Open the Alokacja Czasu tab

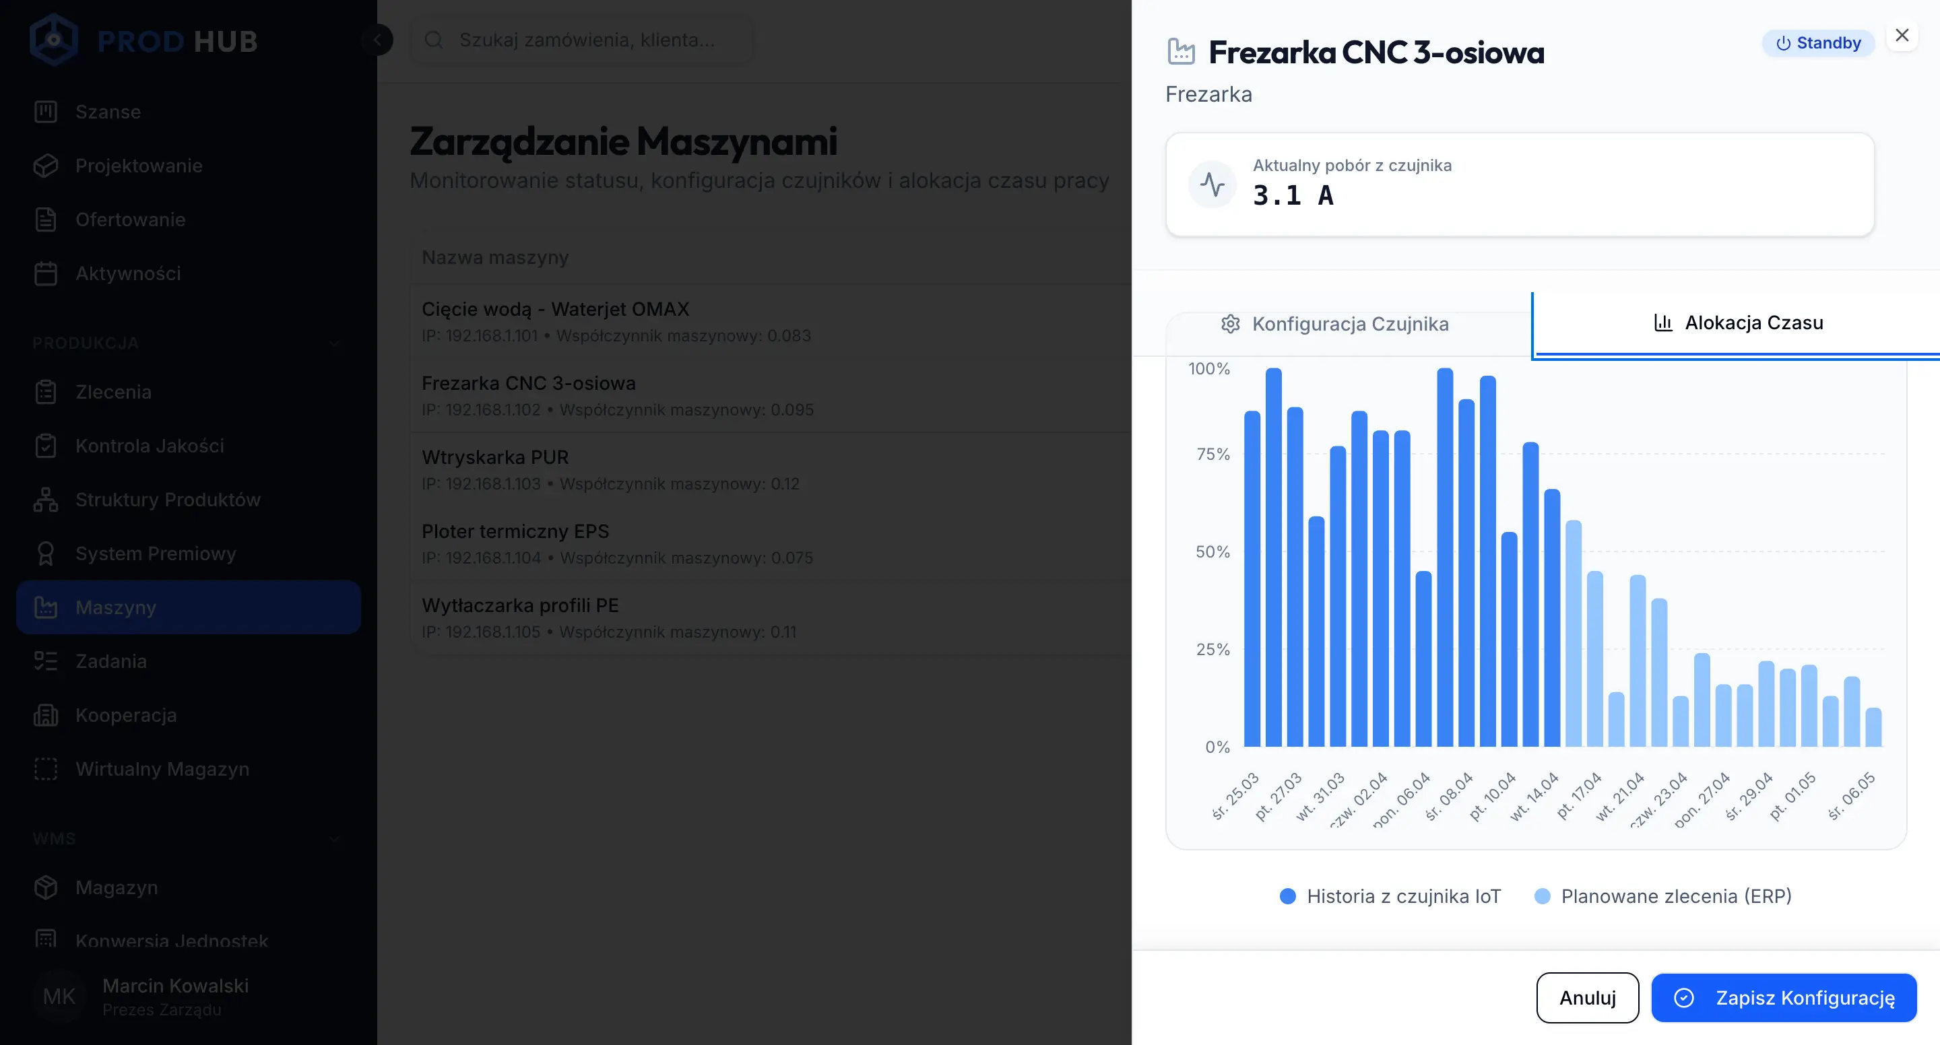pyautogui.click(x=1754, y=323)
